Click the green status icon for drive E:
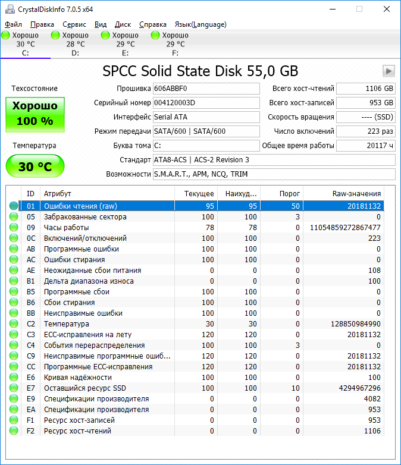This screenshot has width=401, height=465. 106,35
